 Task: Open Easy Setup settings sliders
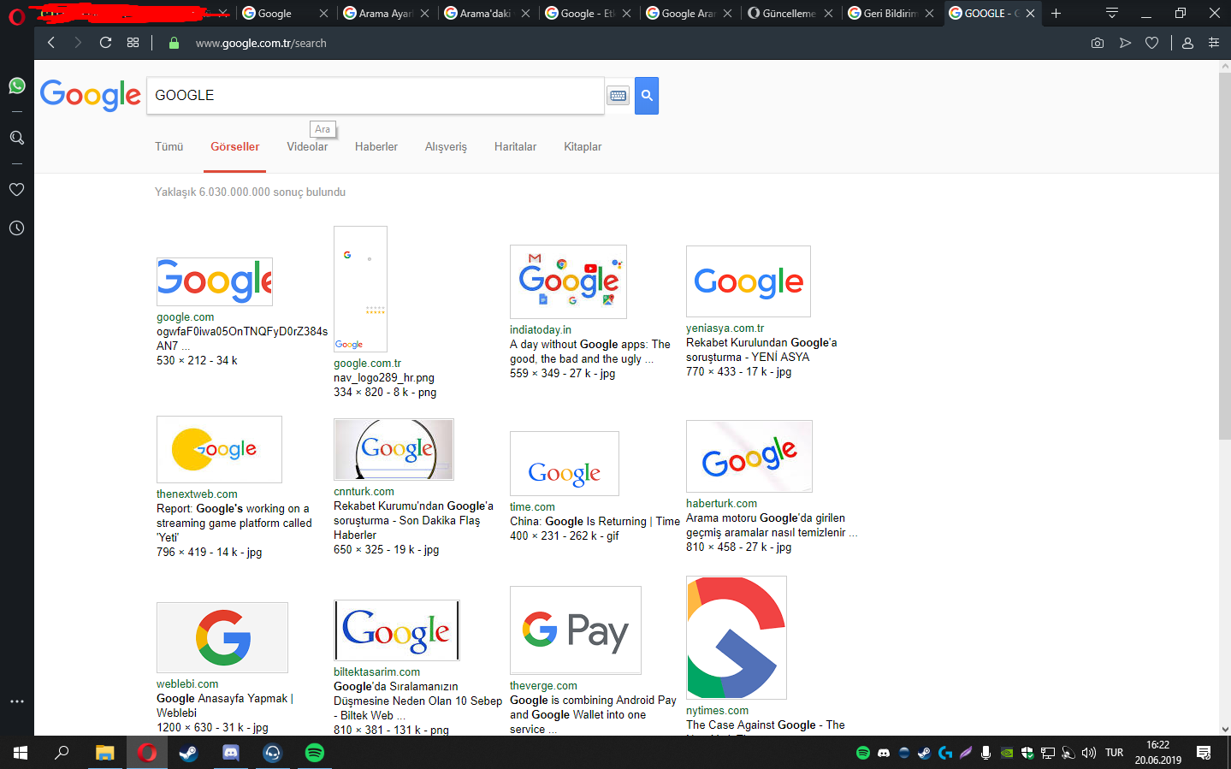1213,43
